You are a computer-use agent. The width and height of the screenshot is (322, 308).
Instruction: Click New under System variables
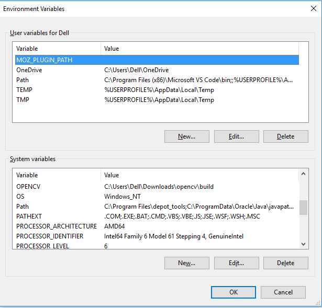click(x=187, y=263)
